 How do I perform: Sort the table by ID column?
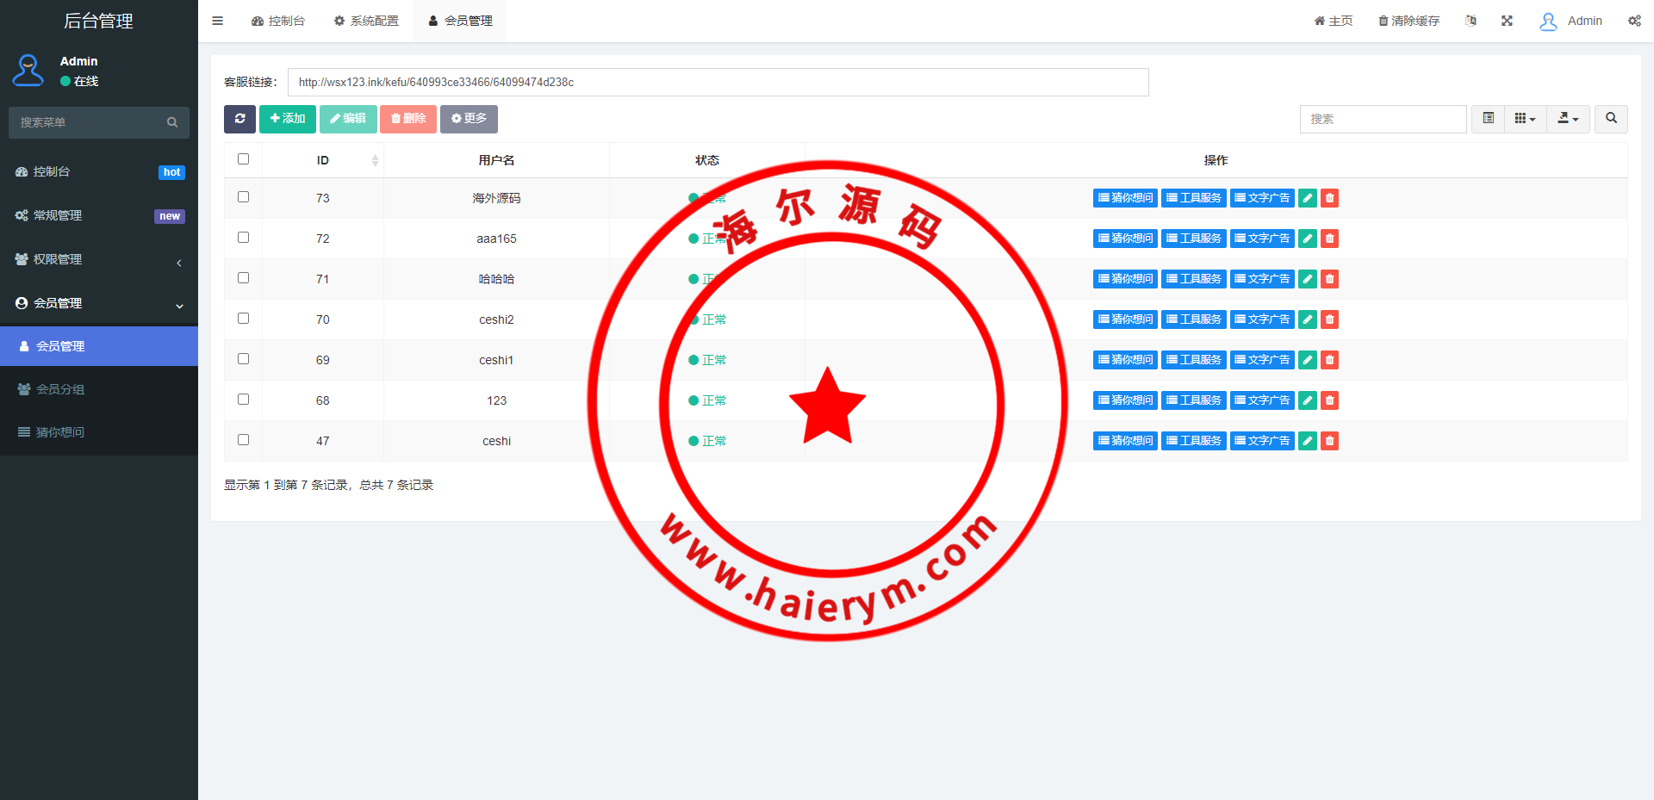pyautogui.click(x=323, y=160)
